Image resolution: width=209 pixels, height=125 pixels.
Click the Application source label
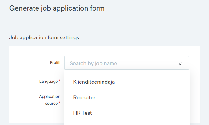[x=50, y=100]
